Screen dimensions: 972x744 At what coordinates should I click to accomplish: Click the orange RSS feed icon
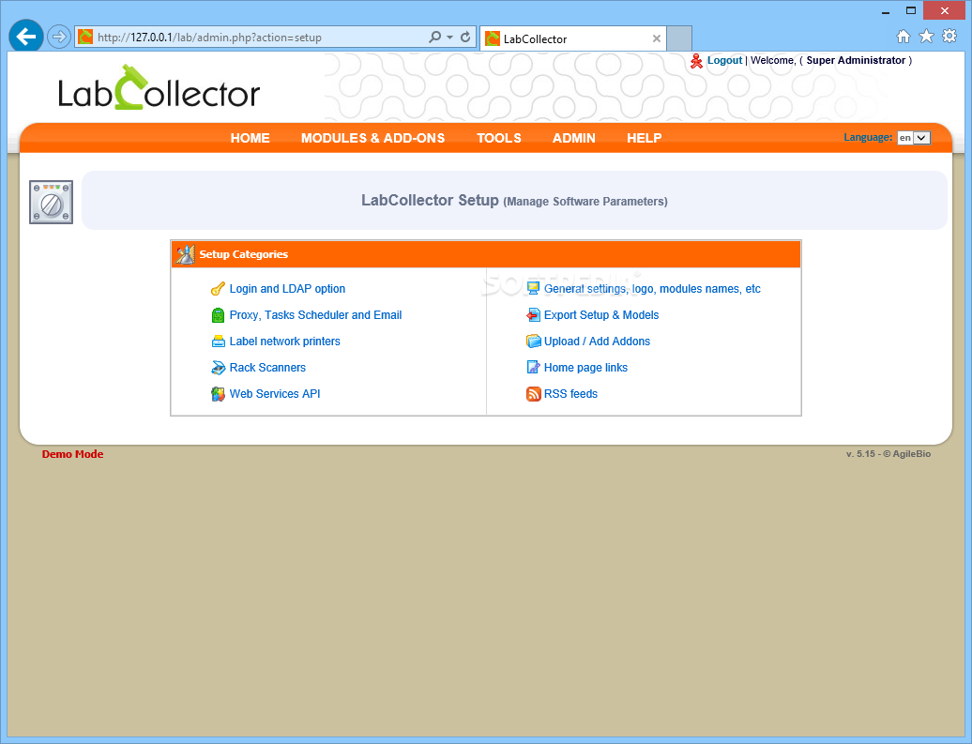click(x=533, y=394)
